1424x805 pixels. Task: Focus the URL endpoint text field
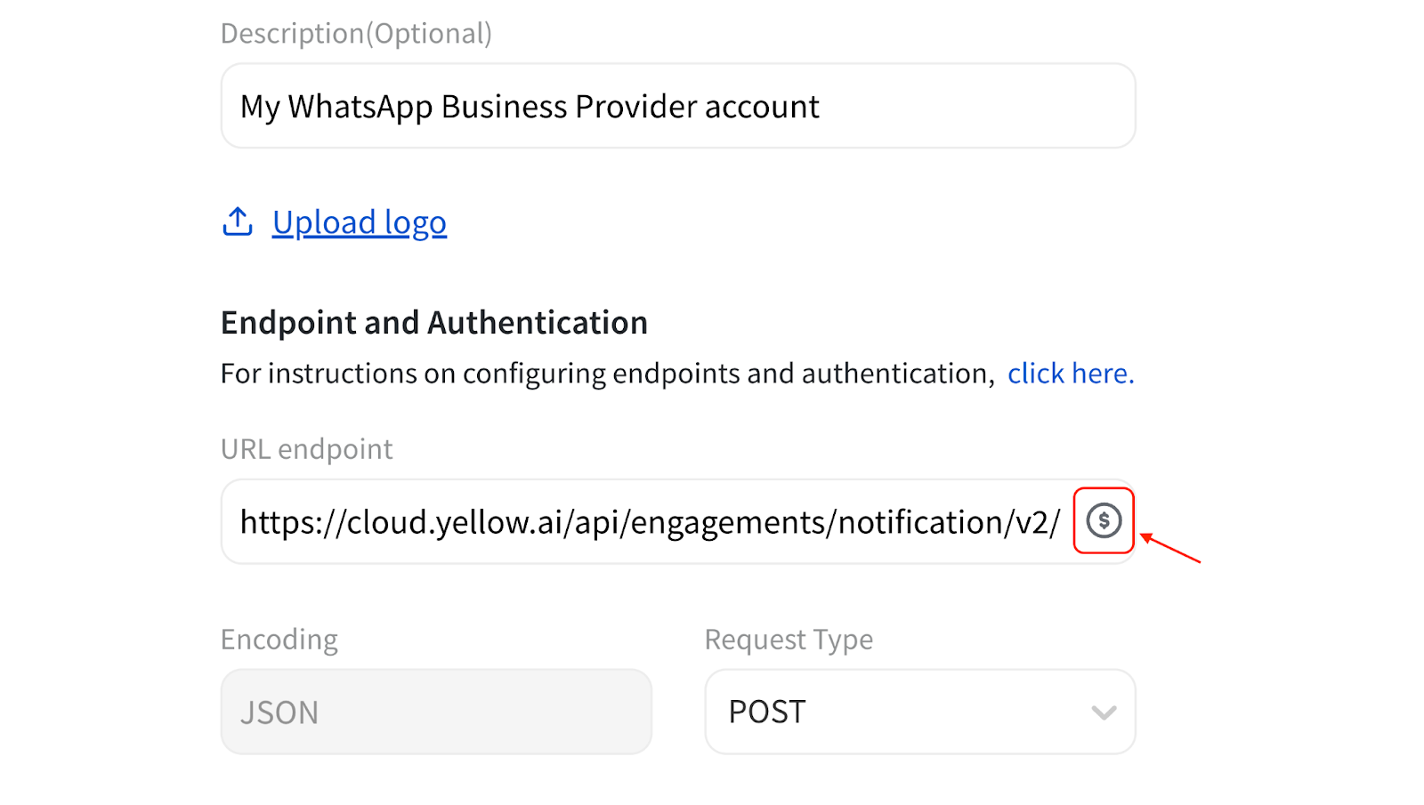tap(650, 522)
